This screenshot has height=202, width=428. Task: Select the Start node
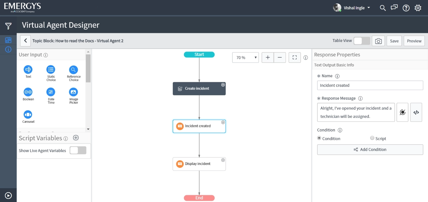pos(199,55)
